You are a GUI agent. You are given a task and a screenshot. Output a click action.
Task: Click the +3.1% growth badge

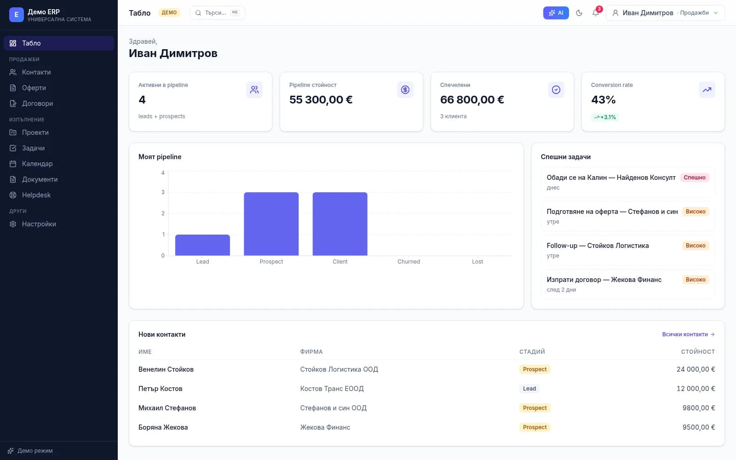tap(605, 117)
